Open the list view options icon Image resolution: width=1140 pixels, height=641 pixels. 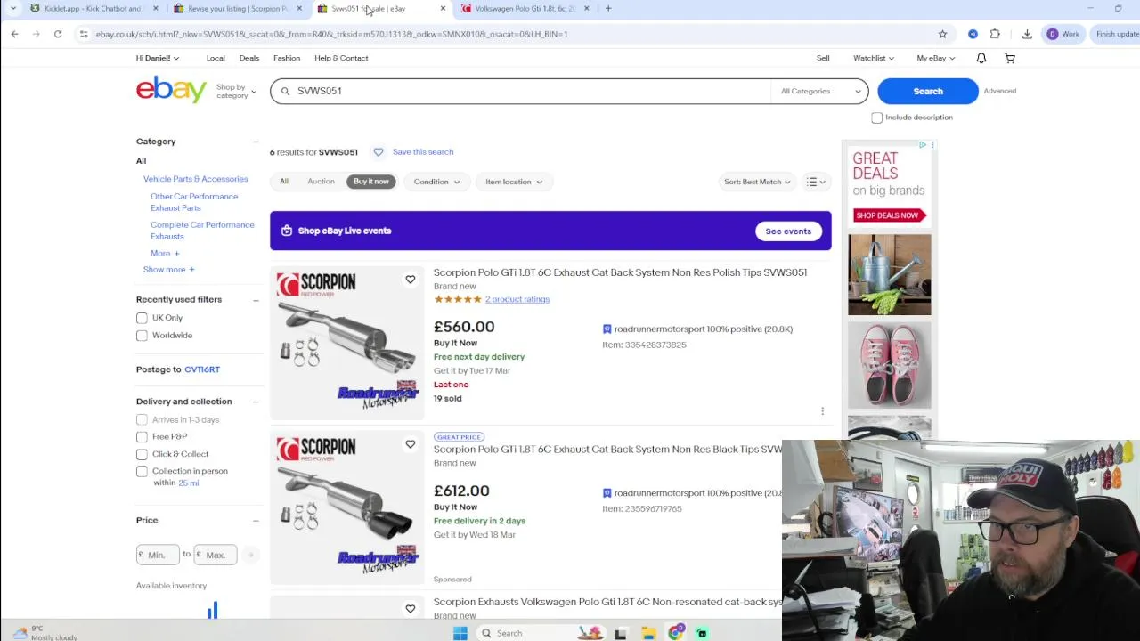pos(815,182)
